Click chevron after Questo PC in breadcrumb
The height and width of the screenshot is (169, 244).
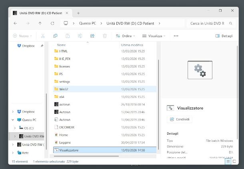tap(101, 24)
